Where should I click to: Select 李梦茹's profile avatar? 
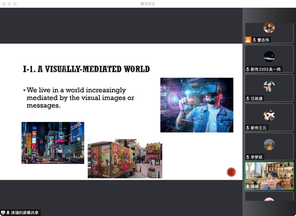click(x=269, y=144)
